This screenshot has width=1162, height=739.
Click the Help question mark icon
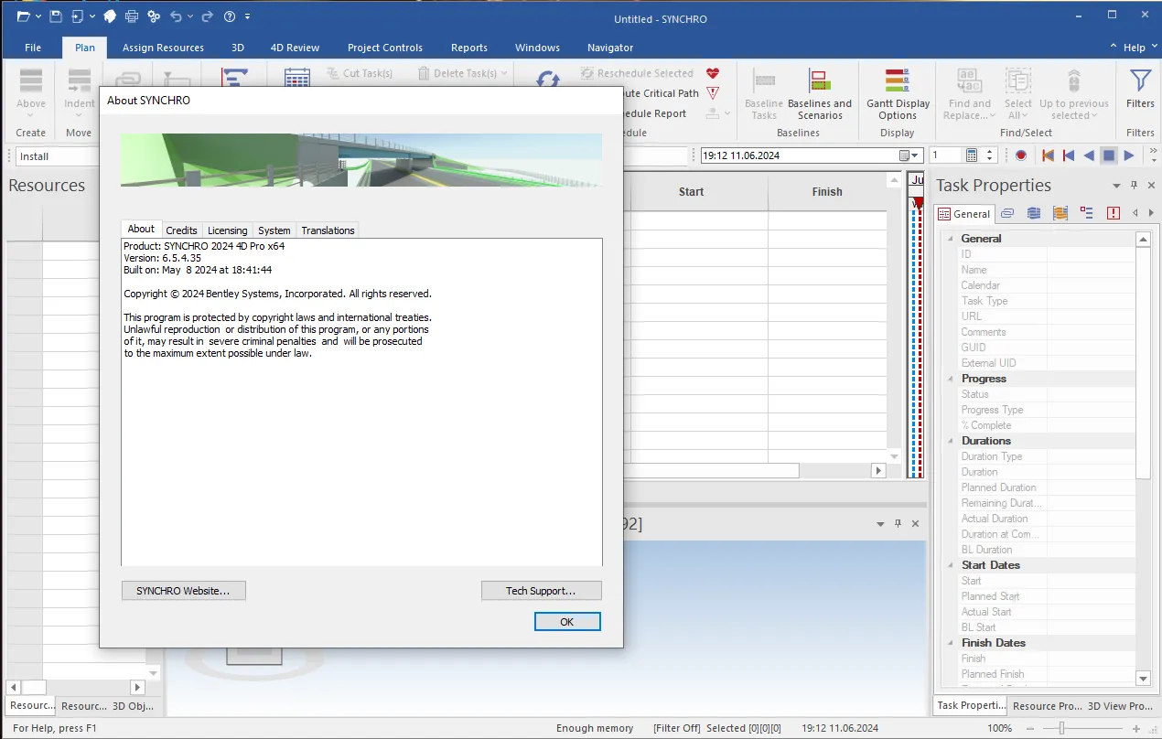[229, 16]
